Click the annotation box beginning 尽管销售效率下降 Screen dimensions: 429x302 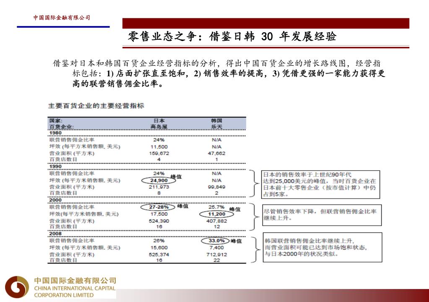[x=322, y=215]
